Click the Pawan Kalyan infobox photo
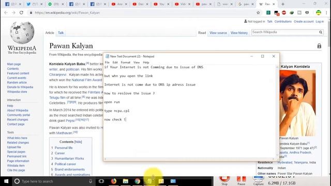Viewport: 331px width, 186px height. 297,103
